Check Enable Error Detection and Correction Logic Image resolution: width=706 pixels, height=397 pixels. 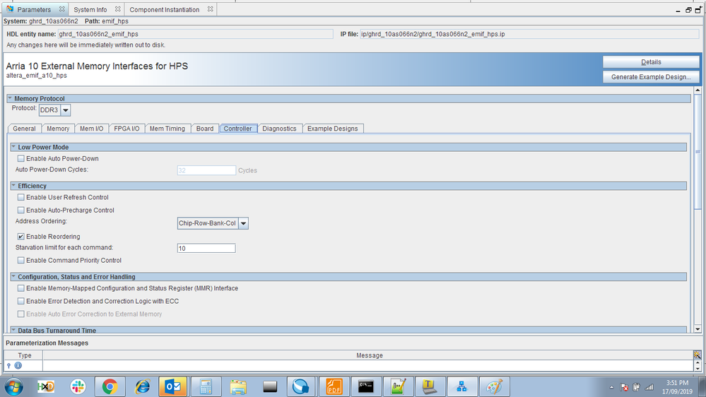(20, 301)
